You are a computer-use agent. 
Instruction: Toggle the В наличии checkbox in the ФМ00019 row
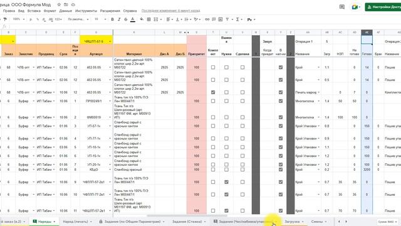pos(281,117)
